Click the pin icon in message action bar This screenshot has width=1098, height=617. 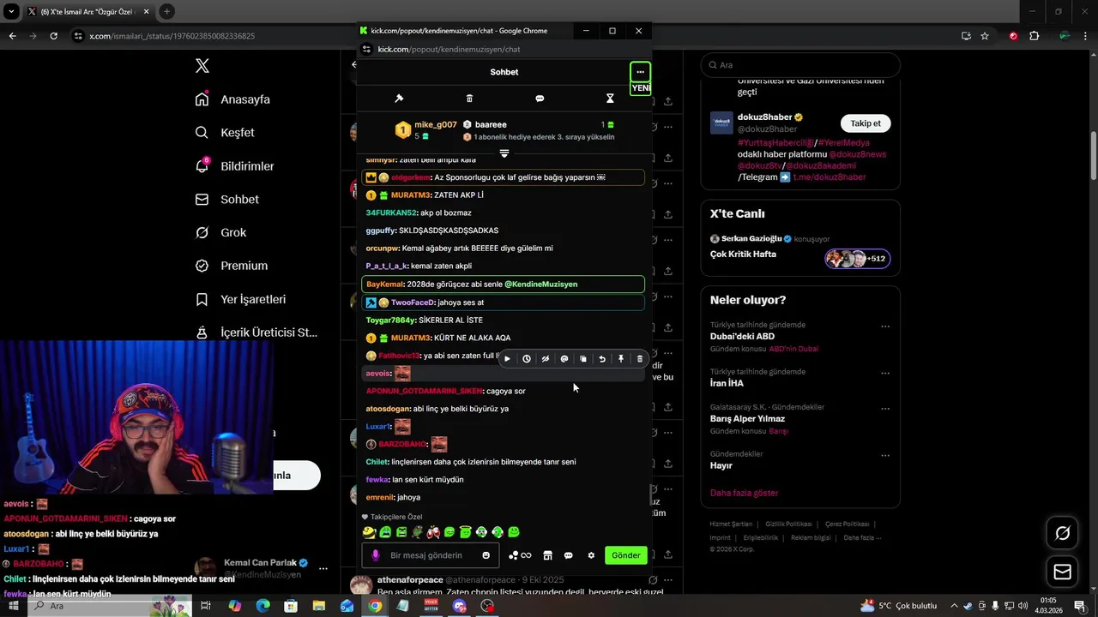tap(621, 359)
